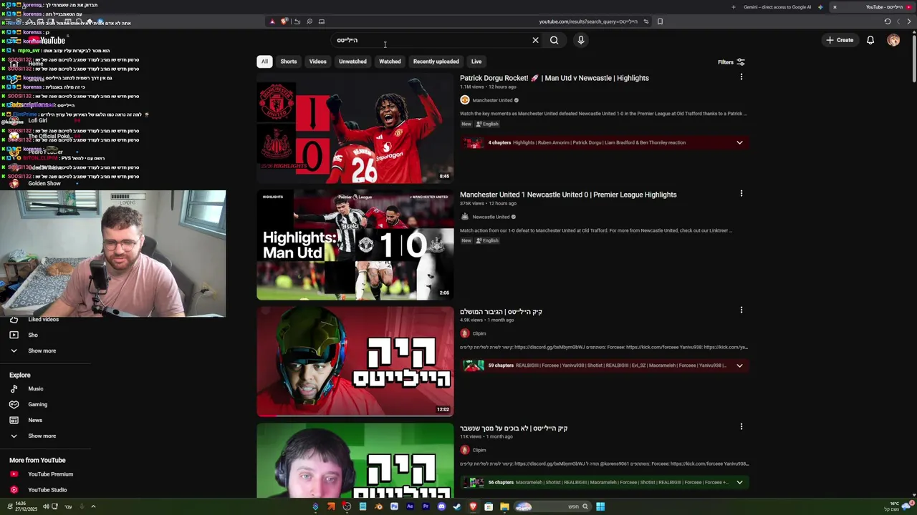
Task: Select the All filter chip
Action: [264, 62]
